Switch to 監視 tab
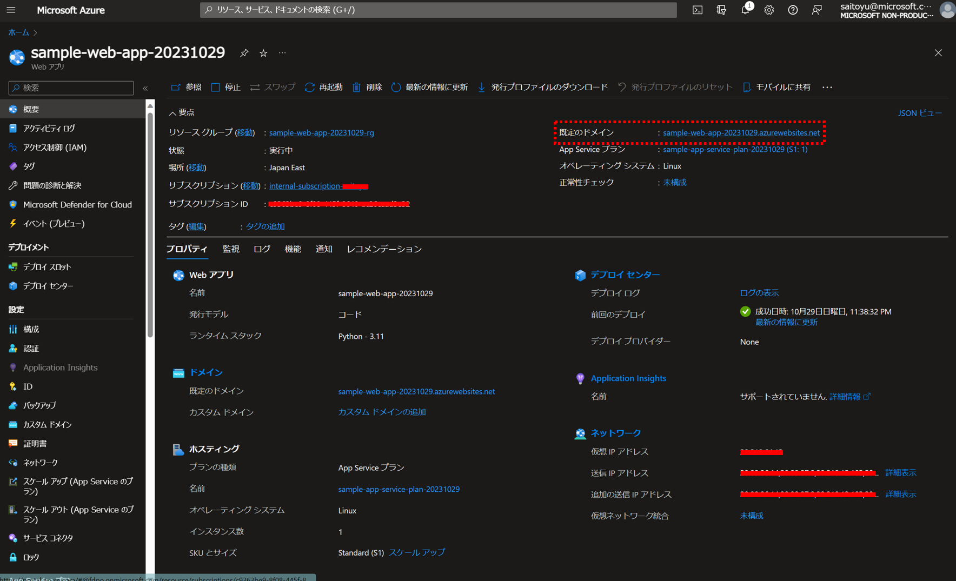 [231, 249]
